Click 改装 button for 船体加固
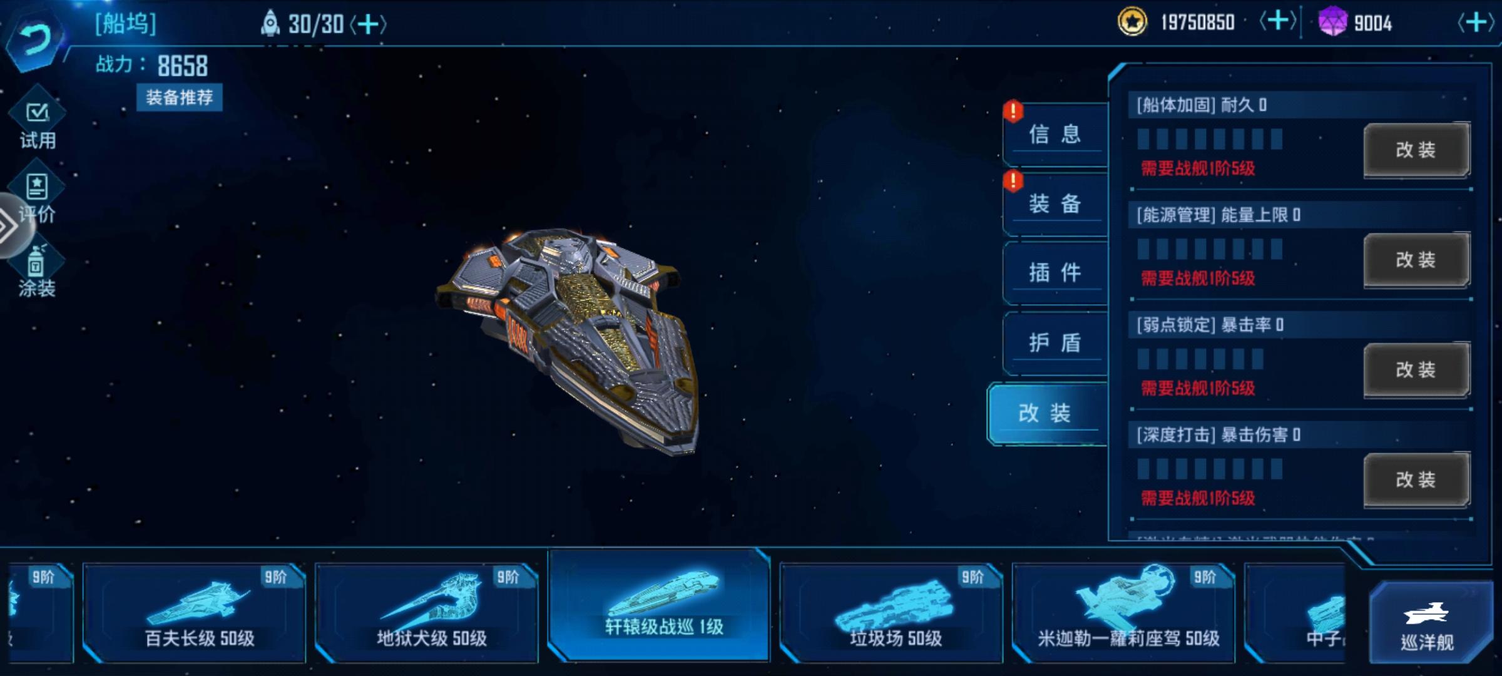The image size is (1502, 676). 1416,150
